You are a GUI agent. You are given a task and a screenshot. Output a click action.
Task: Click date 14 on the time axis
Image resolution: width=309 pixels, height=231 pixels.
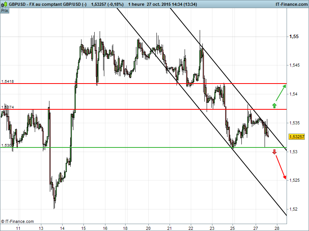coord(62,228)
